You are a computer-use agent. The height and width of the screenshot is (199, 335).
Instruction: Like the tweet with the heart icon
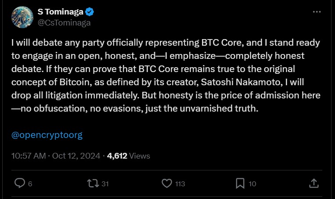click(167, 183)
